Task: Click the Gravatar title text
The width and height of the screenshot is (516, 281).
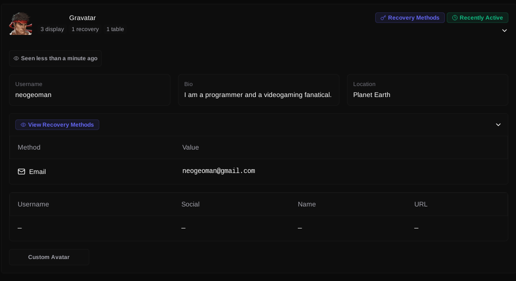Action: (83, 18)
